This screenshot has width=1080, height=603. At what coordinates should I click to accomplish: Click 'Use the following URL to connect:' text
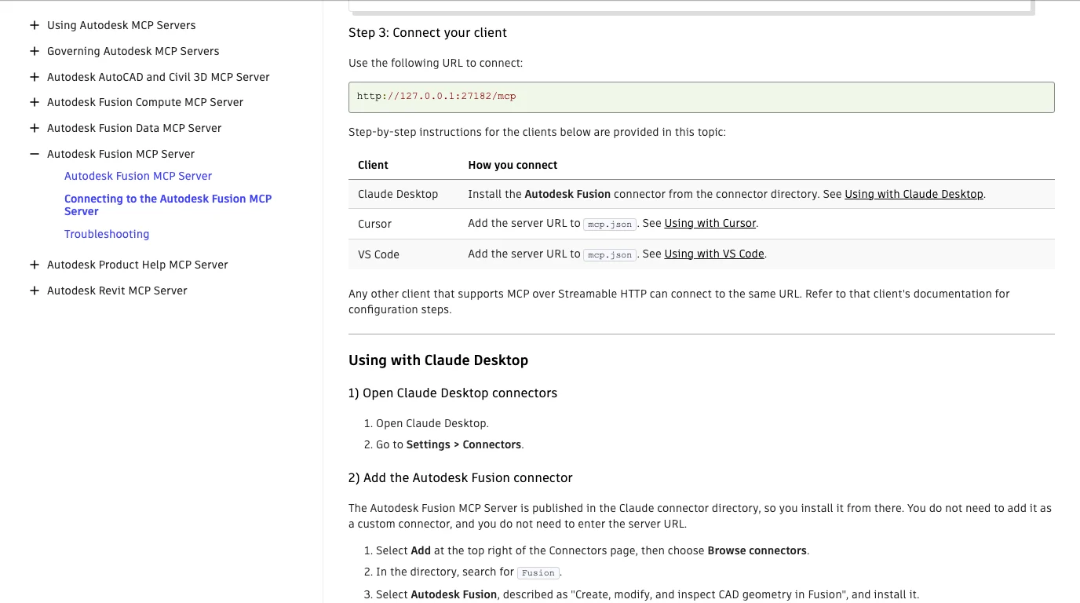pos(436,63)
